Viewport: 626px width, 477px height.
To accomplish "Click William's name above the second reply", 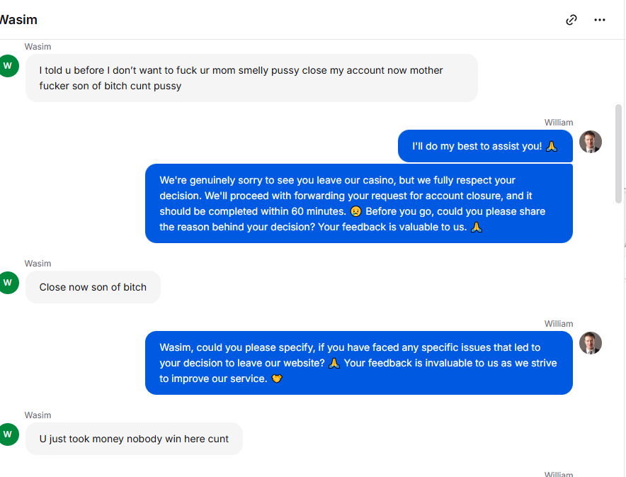I will (x=559, y=324).
